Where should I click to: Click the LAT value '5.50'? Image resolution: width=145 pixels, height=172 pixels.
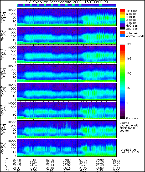[116, 170]
